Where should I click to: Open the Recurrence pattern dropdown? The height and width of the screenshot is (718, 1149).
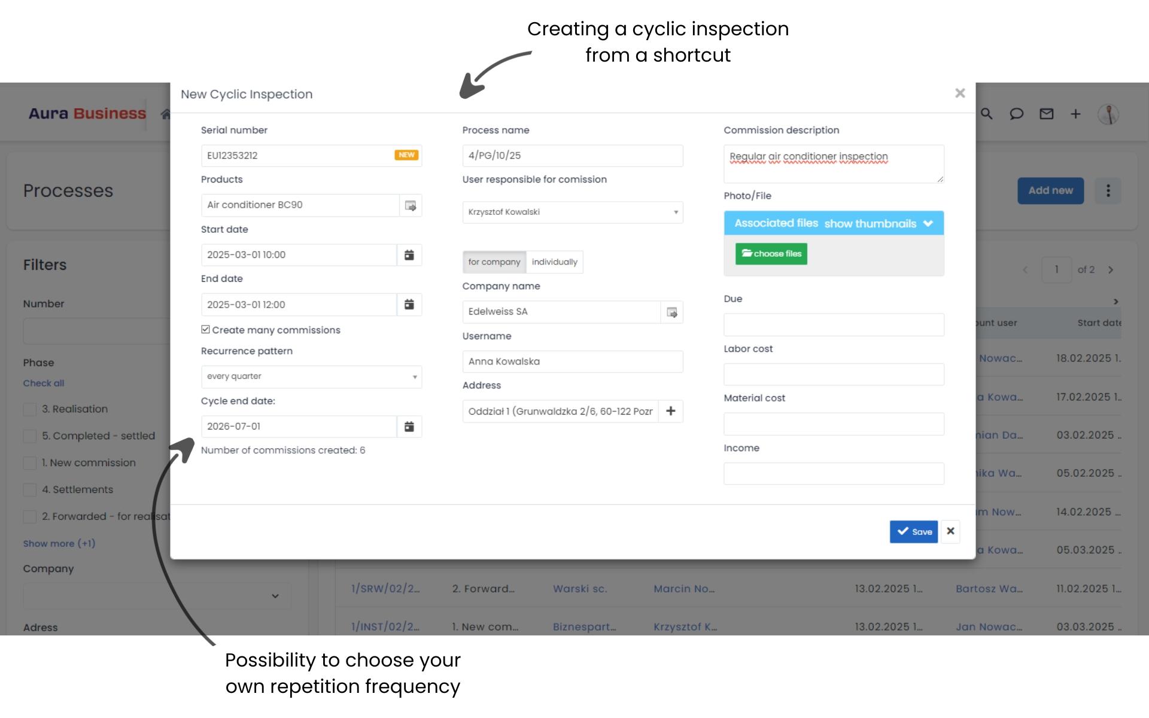(311, 376)
